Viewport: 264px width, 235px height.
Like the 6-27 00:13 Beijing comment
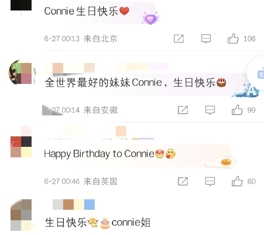pyautogui.click(x=233, y=39)
